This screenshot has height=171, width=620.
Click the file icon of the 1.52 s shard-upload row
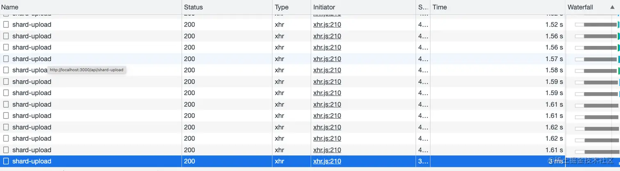click(x=6, y=25)
